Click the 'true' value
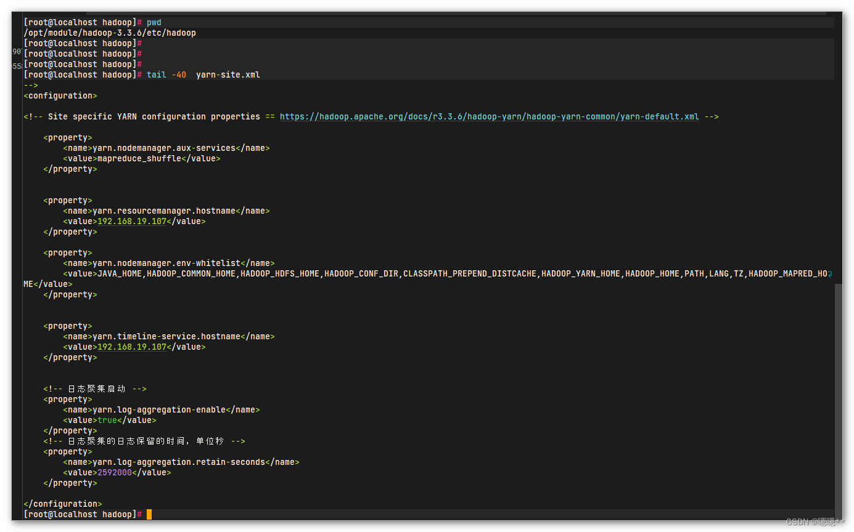The width and height of the screenshot is (854, 532). tap(107, 420)
